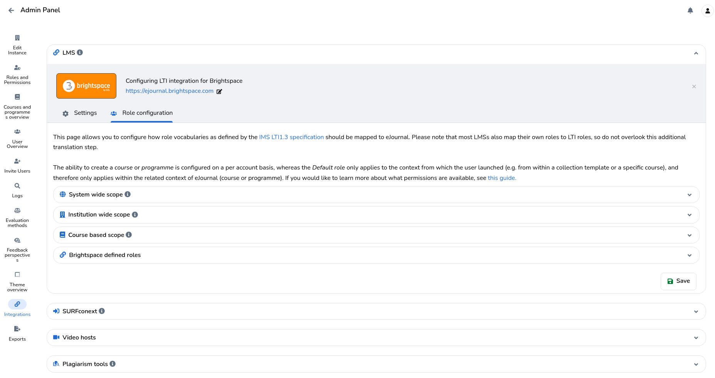Image resolution: width=715 pixels, height=378 pixels.
Task: Open Roles and Permissions section
Action: (17, 74)
